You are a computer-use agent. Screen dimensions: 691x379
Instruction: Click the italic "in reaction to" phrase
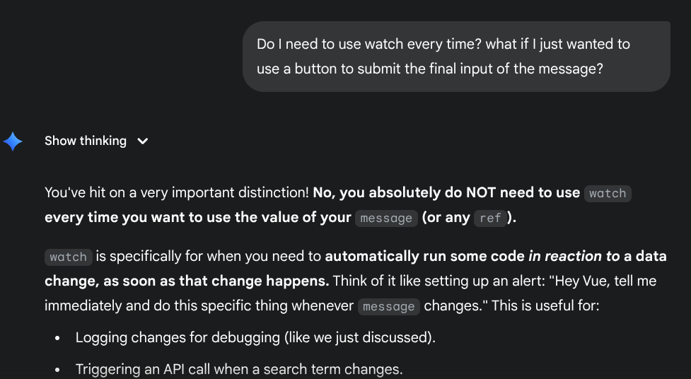[x=572, y=256]
